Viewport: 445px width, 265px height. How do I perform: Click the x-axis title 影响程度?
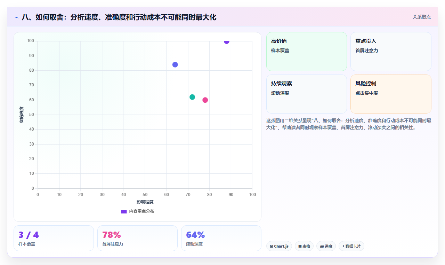(x=145, y=202)
